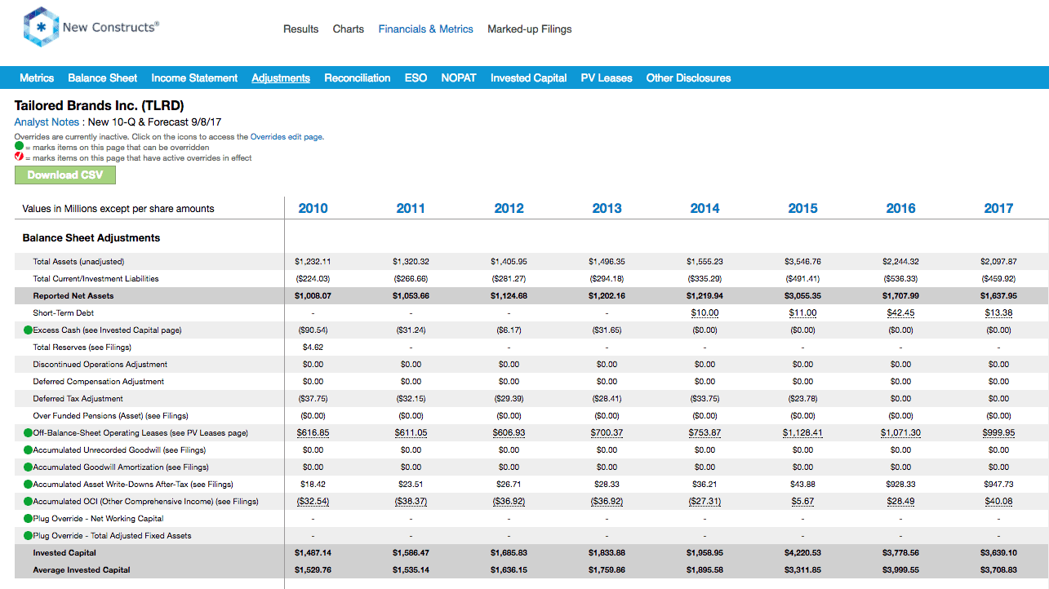Click 2010 Total Reserves value $4.62
1049x589 pixels.
[x=313, y=348]
